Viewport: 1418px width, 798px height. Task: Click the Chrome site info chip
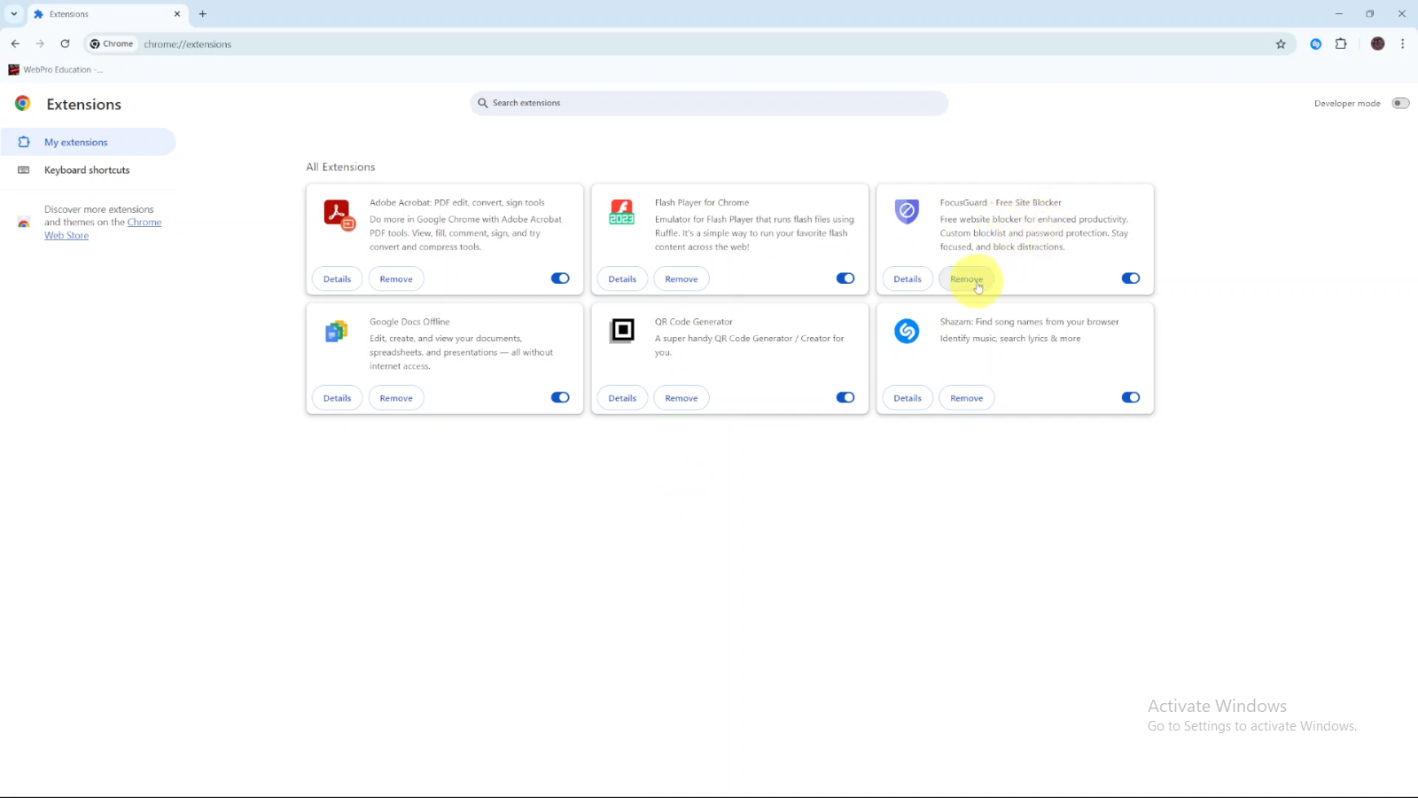[x=112, y=43]
